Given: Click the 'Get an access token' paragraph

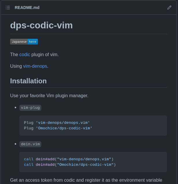Looking at the screenshot, I should click(86, 180).
